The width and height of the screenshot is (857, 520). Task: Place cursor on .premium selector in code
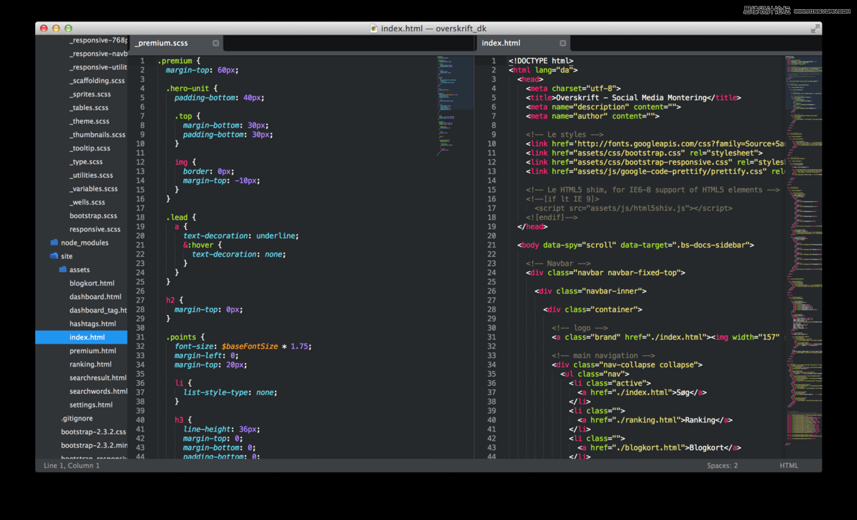tap(175, 61)
